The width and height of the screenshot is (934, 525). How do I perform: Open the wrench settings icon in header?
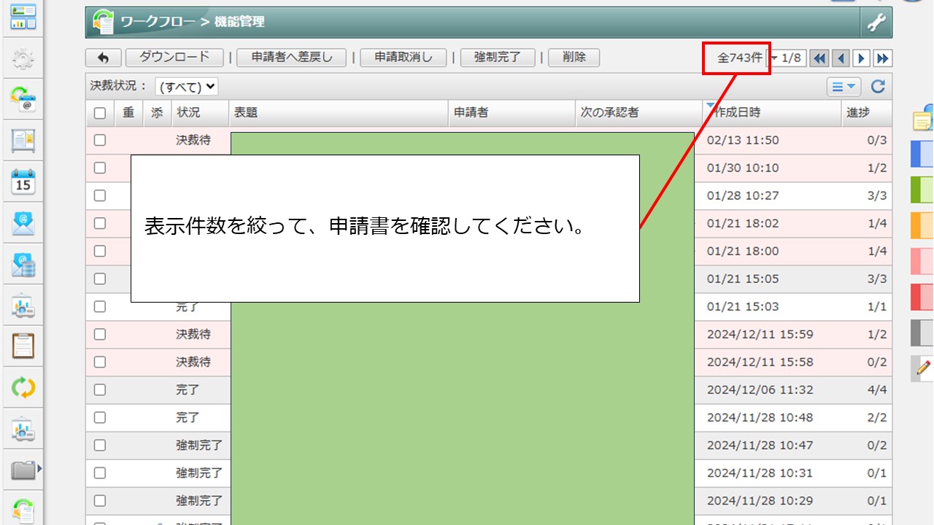(876, 23)
